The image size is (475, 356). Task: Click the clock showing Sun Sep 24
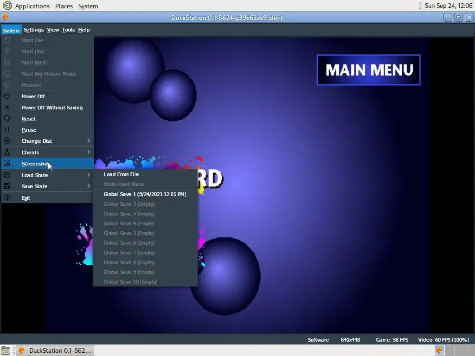tap(449, 6)
